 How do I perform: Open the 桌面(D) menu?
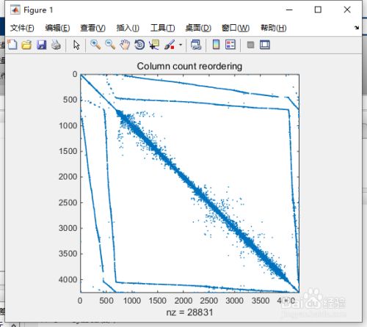pyautogui.click(x=198, y=28)
